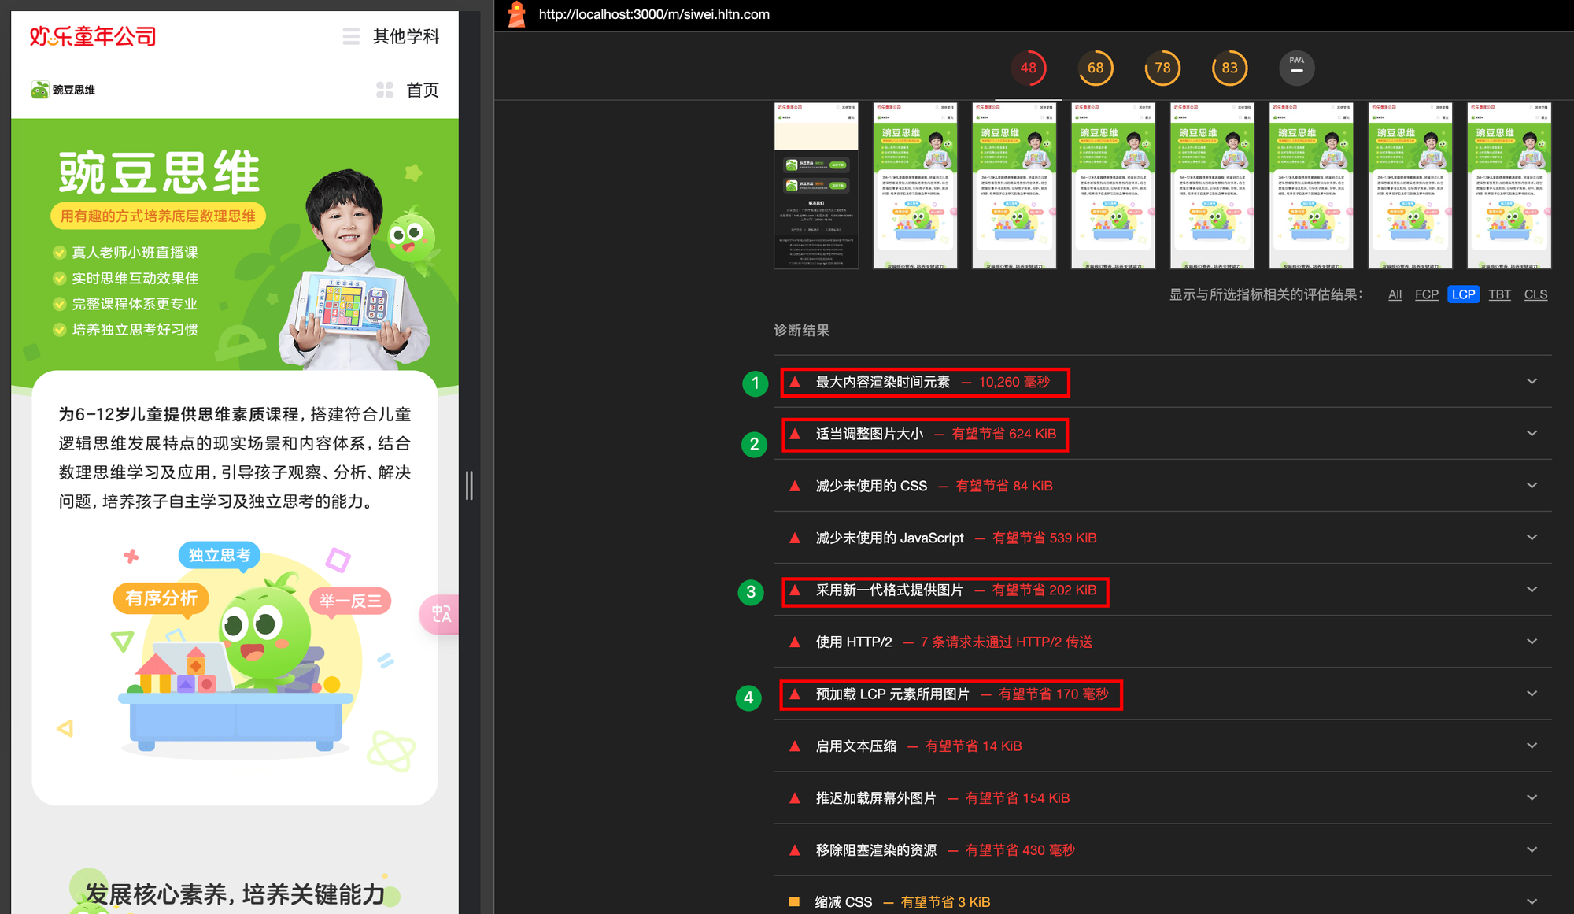
Task: Show audits for All metrics
Action: click(x=1395, y=294)
